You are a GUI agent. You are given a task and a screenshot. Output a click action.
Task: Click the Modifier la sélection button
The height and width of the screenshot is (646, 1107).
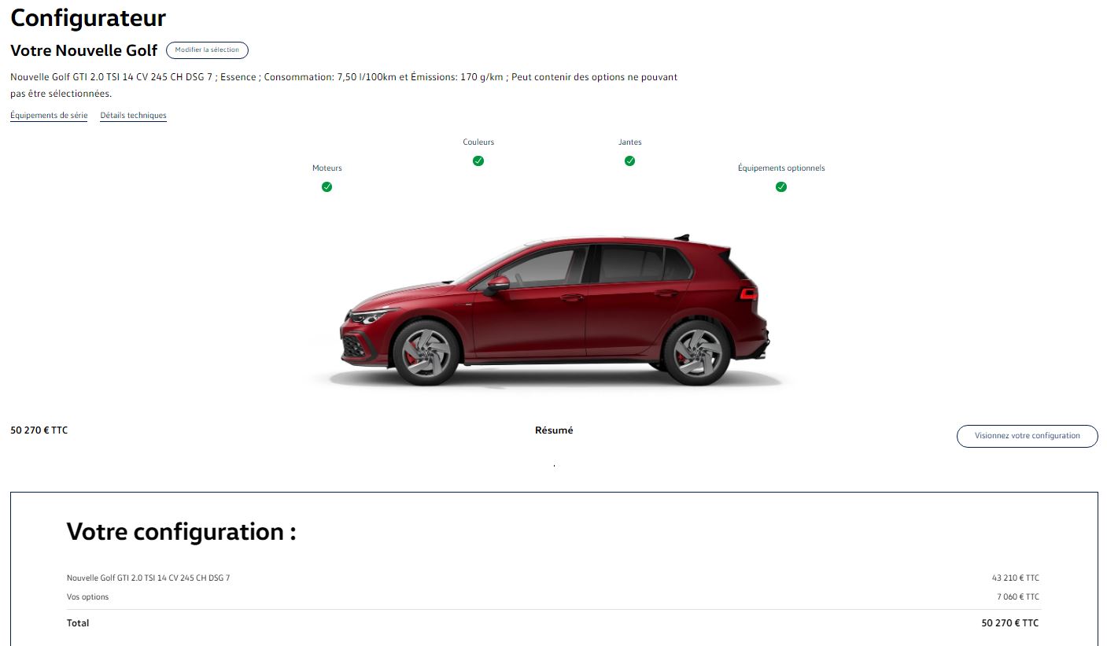point(207,50)
